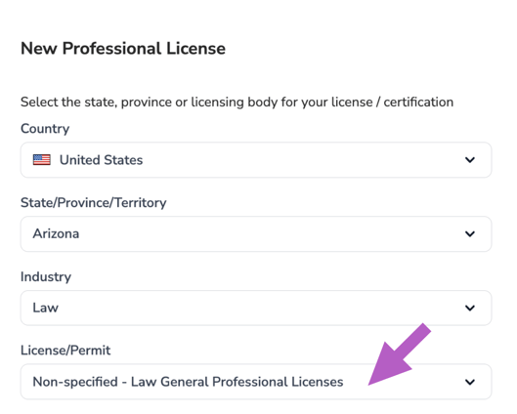Click the chevron arrow in Law field
The width and height of the screenshot is (517, 414).
tap(470, 309)
